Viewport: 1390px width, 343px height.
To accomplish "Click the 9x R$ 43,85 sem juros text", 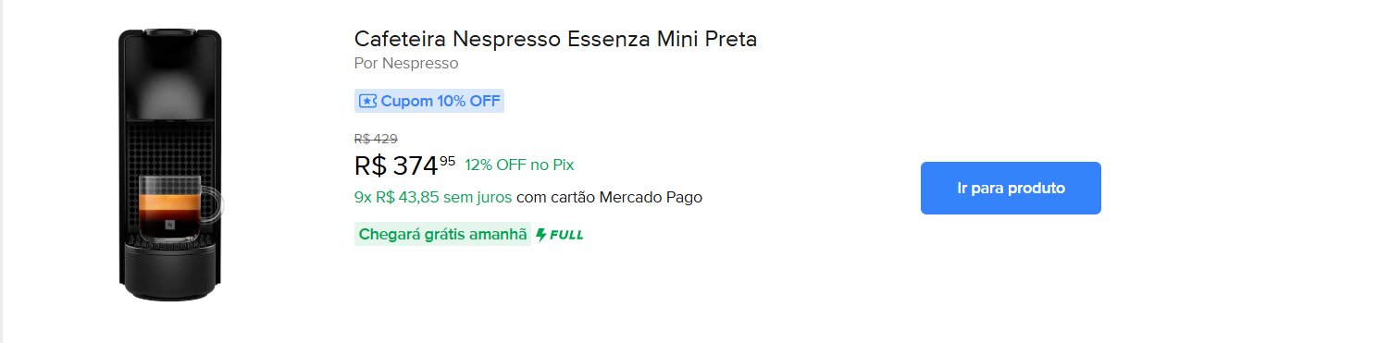I will click(x=433, y=197).
